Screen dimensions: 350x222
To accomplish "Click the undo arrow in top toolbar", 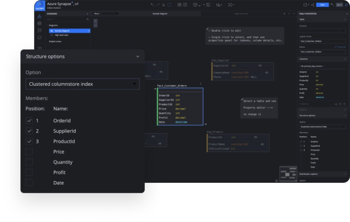I will click(152, 5).
